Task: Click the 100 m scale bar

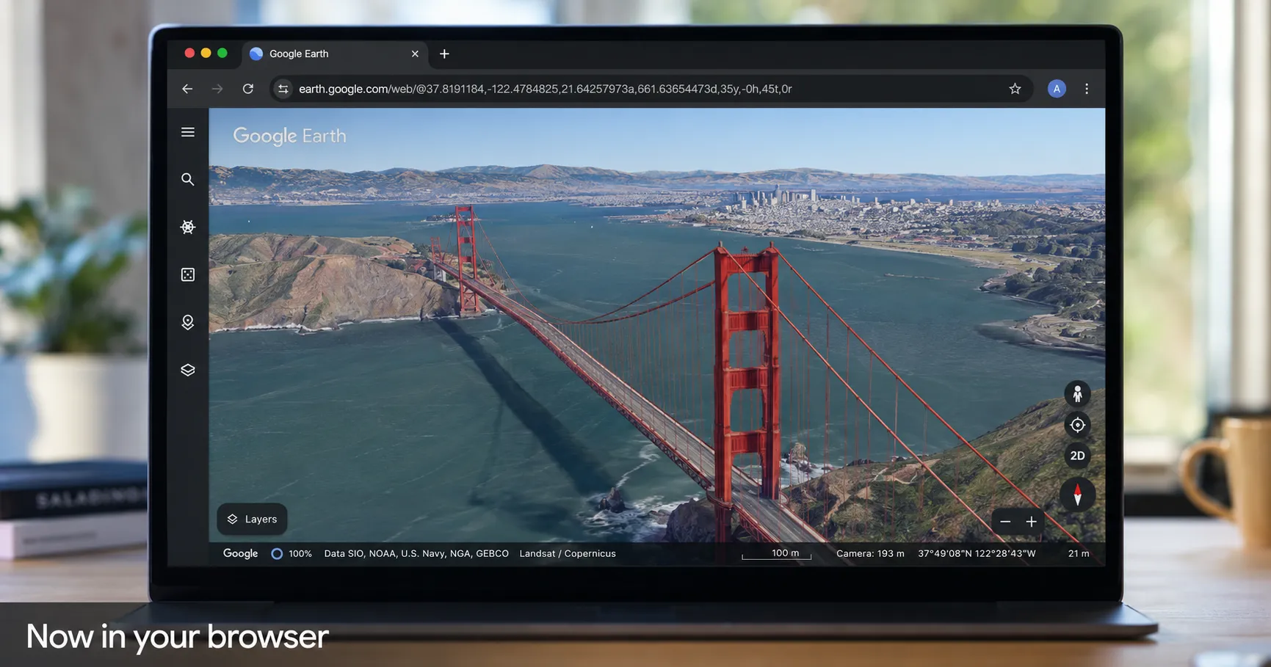Action: tap(777, 554)
